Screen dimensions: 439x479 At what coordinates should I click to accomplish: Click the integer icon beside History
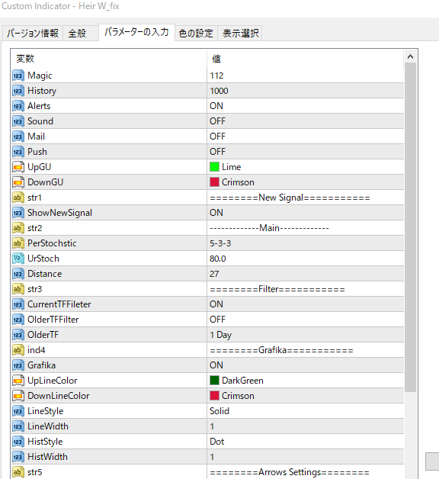[18, 91]
